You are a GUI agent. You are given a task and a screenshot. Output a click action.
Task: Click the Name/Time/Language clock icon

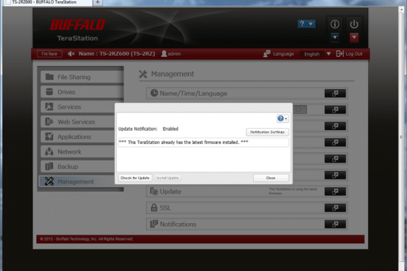tap(154, 93)
